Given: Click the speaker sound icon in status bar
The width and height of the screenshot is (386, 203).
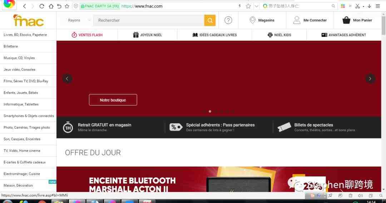Looking at the screenshot, I should point(360,195).
